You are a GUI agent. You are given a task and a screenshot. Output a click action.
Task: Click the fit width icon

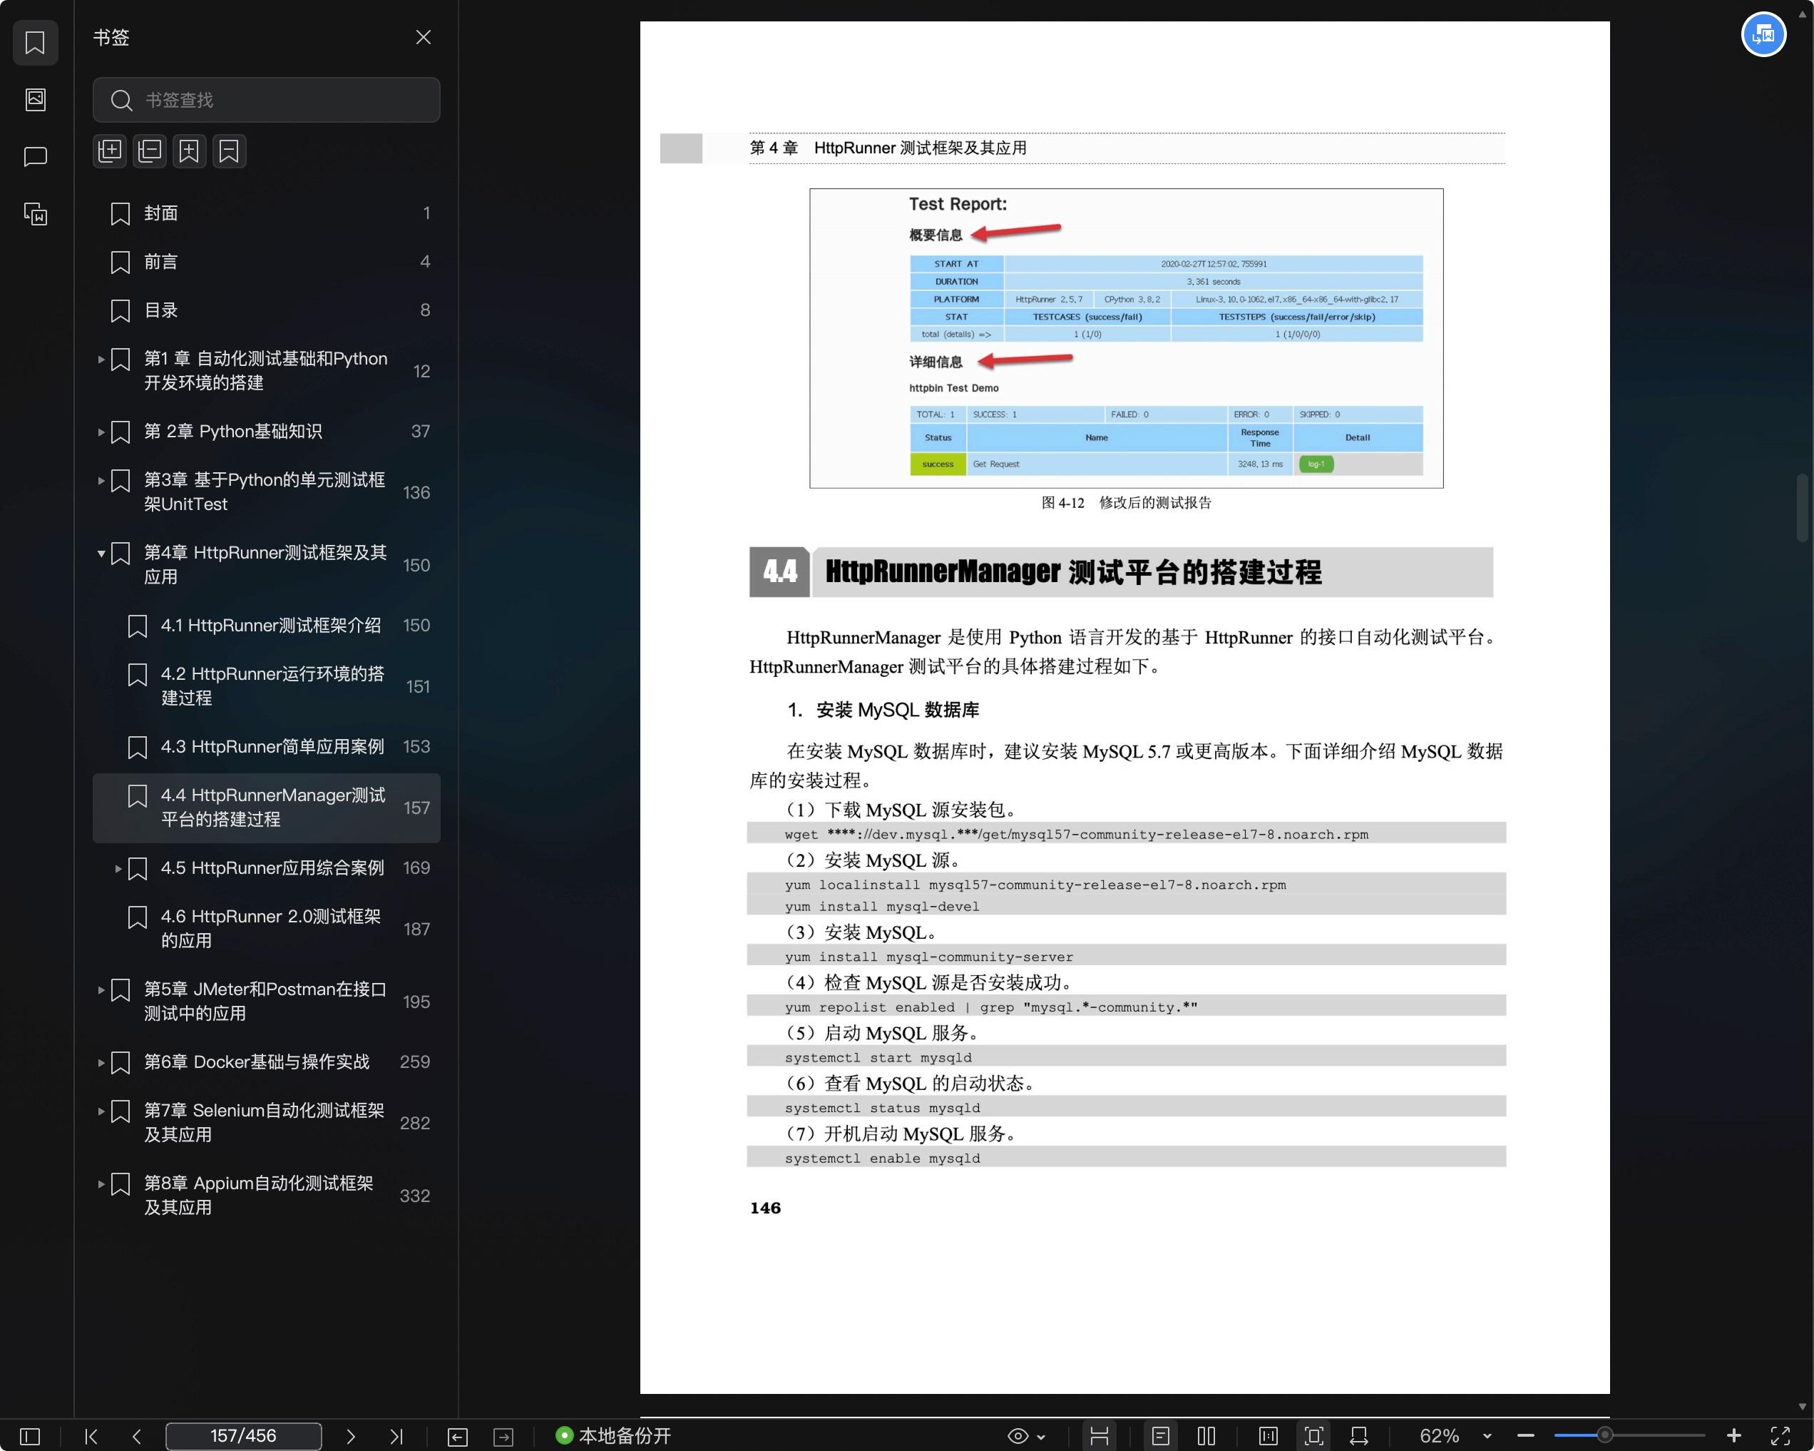pyautogui.click(x=1359, y=1436)
